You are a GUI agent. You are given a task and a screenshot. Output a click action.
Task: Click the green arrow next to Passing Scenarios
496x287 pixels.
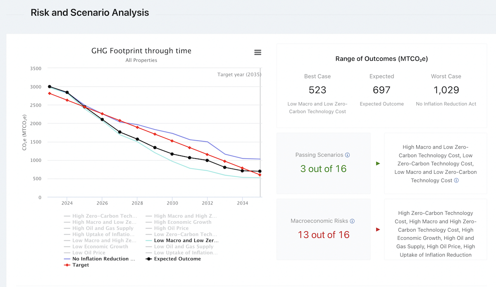pyautogui.click(x=378, y=164)
